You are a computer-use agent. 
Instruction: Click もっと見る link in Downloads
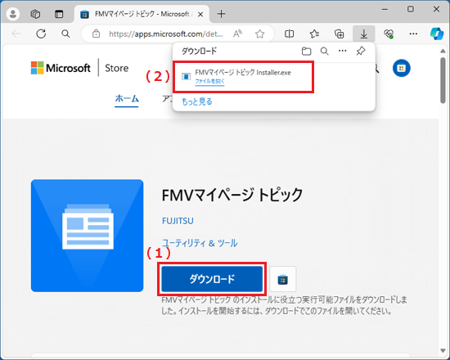(197, 101)
